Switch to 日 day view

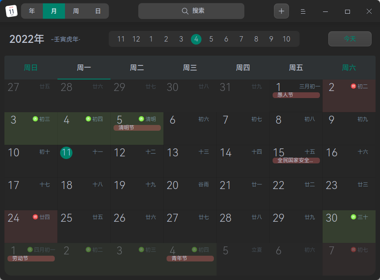tap(98, 11)
